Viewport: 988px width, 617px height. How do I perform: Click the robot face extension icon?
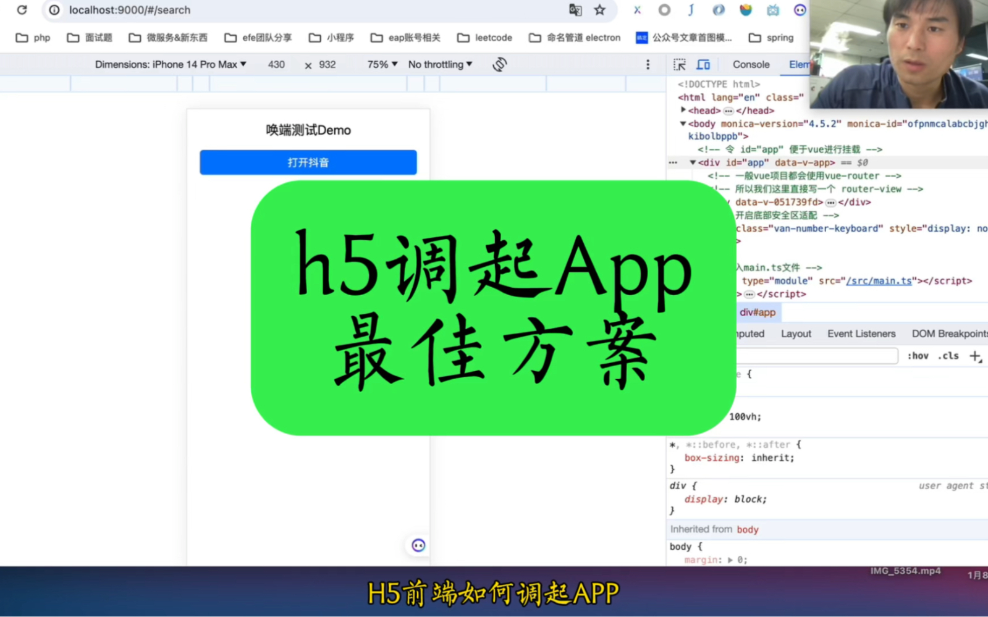pyautogui.click(x=773, y=10)
